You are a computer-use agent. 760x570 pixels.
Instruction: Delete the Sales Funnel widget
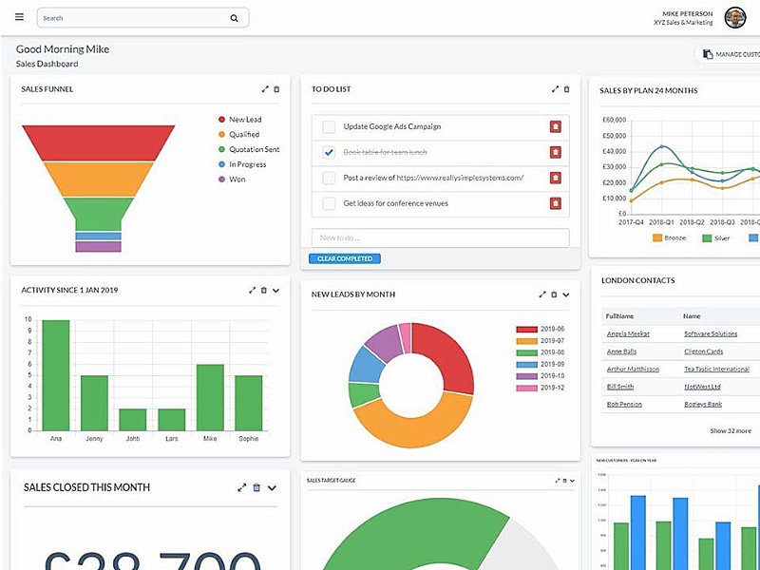point(276,89)
